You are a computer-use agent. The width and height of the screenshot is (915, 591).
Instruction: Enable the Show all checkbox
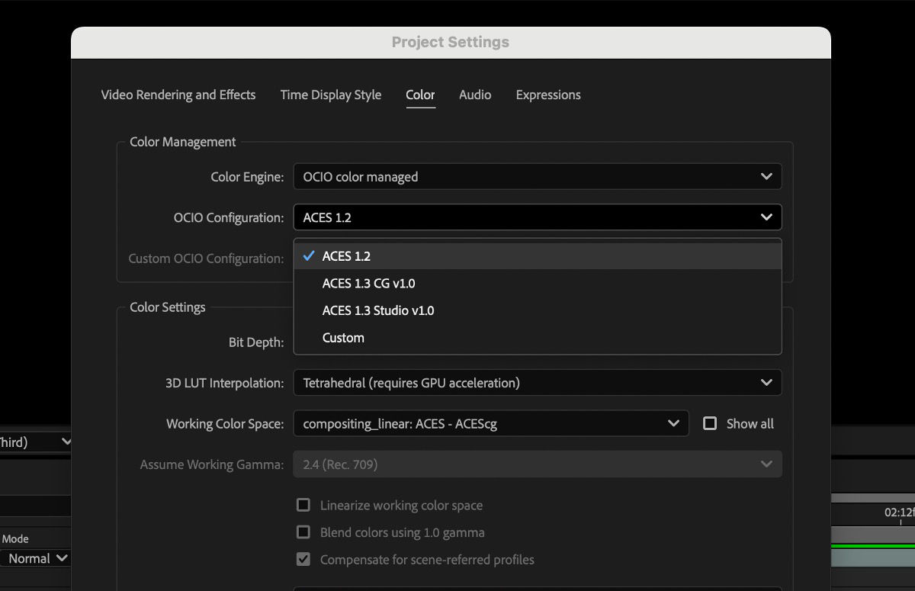click(x=710, y=423)
